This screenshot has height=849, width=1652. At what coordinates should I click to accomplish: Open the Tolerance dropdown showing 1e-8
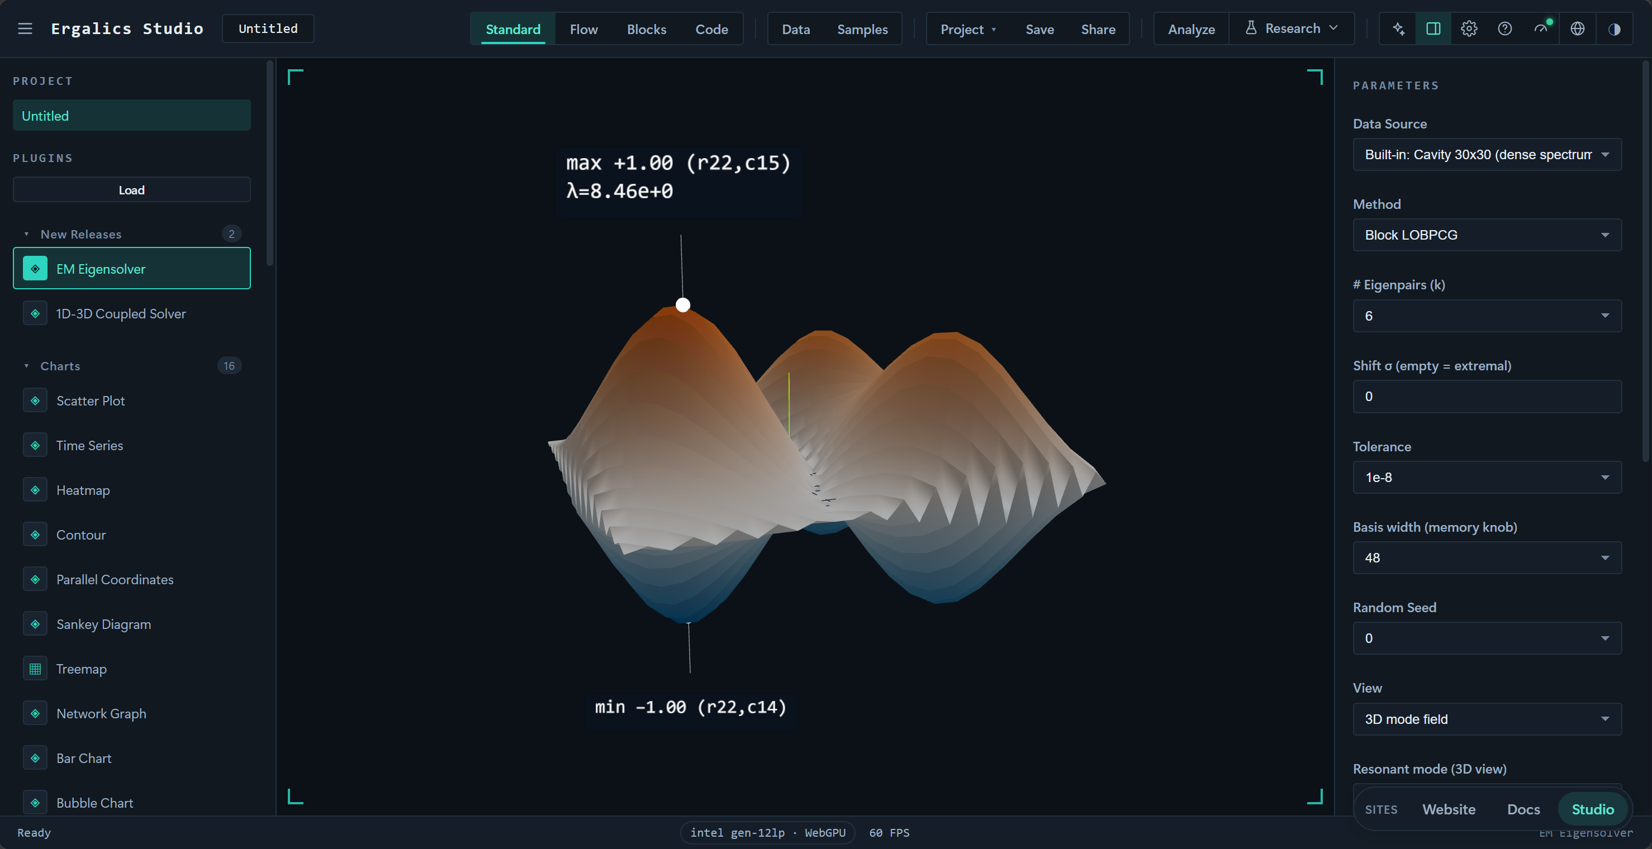click(x=1487, y=478)
